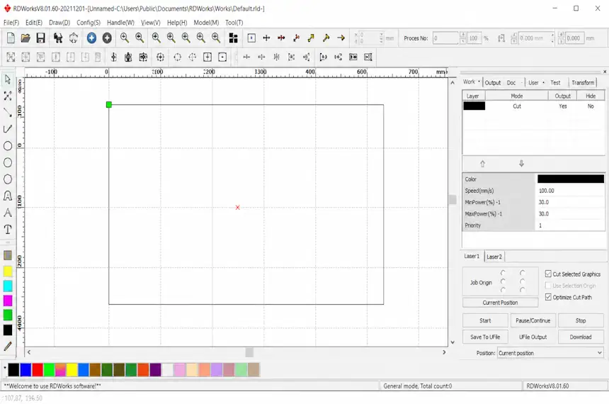Click the Download button

pos(581,337)
